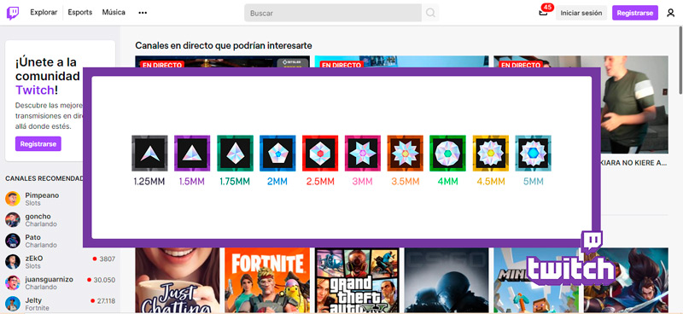Select the 5MM light blue badge
683x314 pixels.
[x=534, y=153]
